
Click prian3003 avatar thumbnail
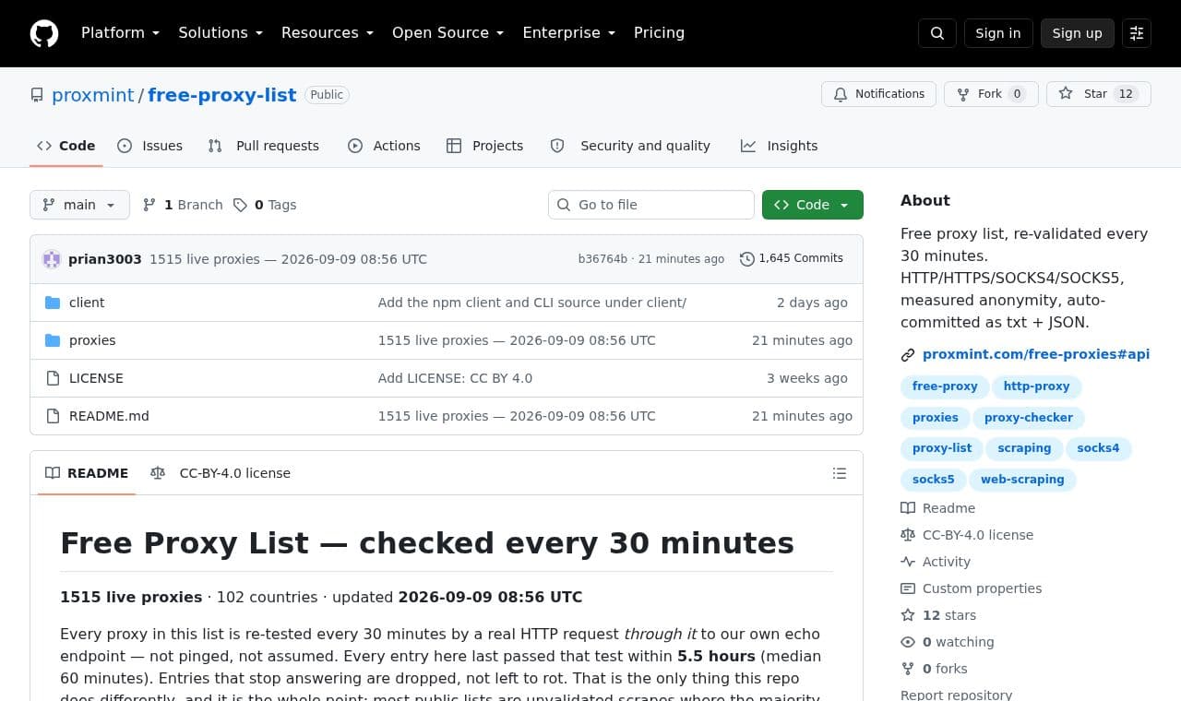(52, 259)
